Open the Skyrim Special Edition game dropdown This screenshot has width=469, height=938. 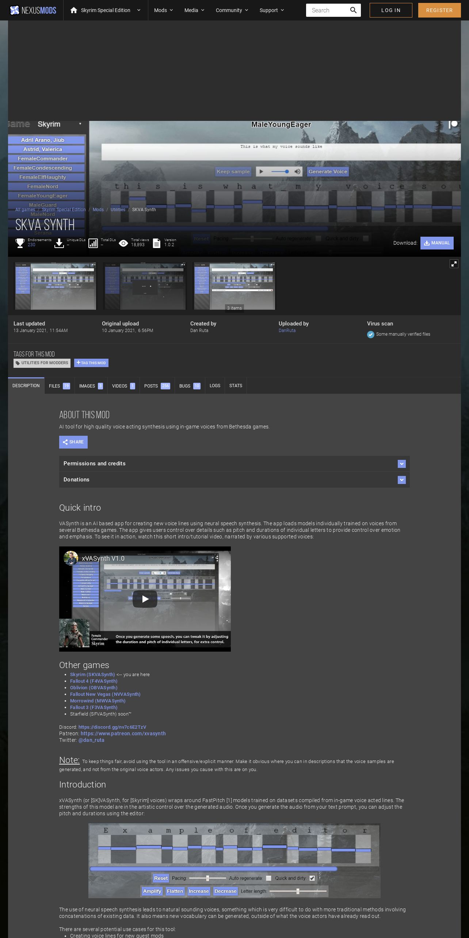[105, 10]
